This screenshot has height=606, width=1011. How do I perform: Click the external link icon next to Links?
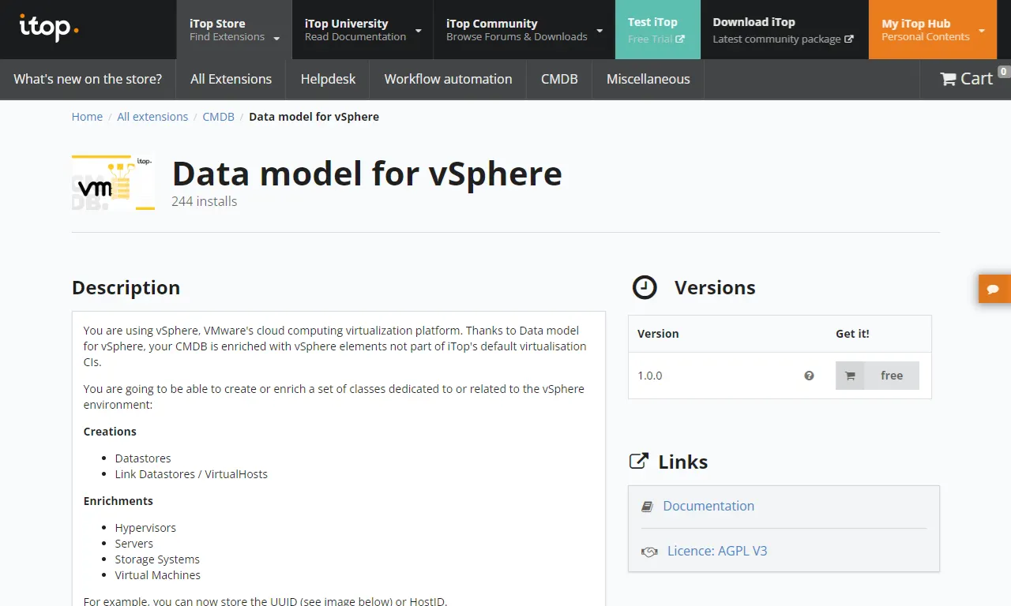pyautogui.click(x=638, y=461)
